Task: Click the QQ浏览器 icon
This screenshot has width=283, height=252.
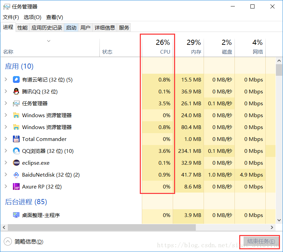Action: pos(16,151)
